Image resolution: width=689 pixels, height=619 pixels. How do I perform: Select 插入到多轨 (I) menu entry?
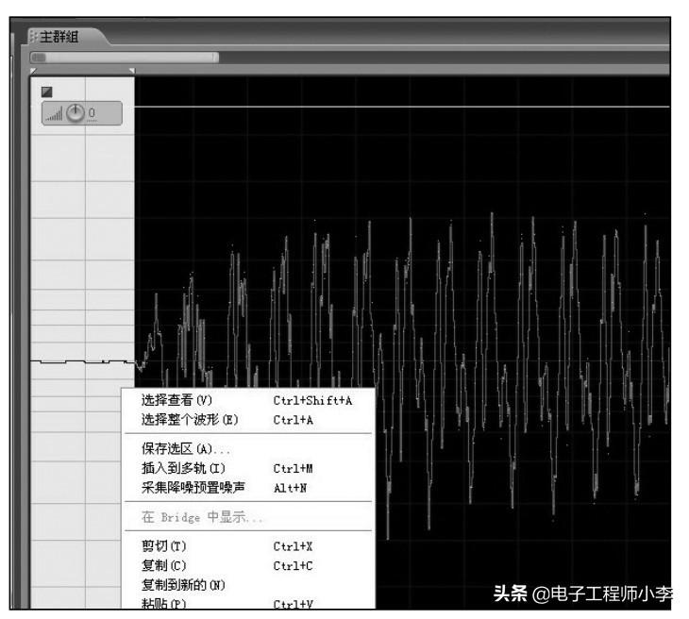[248, 468]
